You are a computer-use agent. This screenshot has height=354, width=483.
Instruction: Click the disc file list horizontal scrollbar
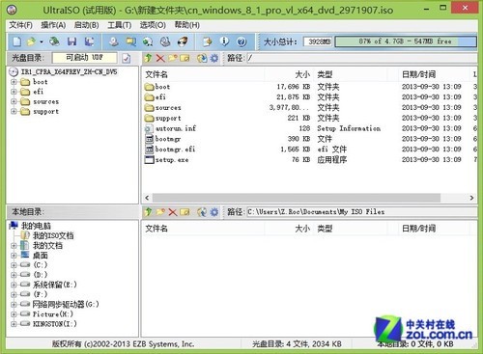(x=297, y=198)
